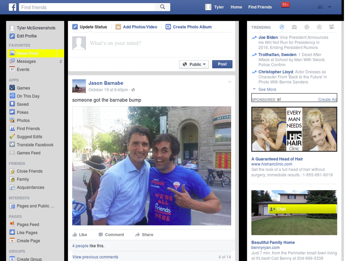The height and width of the screenshot is (261, 348).
Task: Open Find Friends in top bar
Action: click(x=260, y=7)
